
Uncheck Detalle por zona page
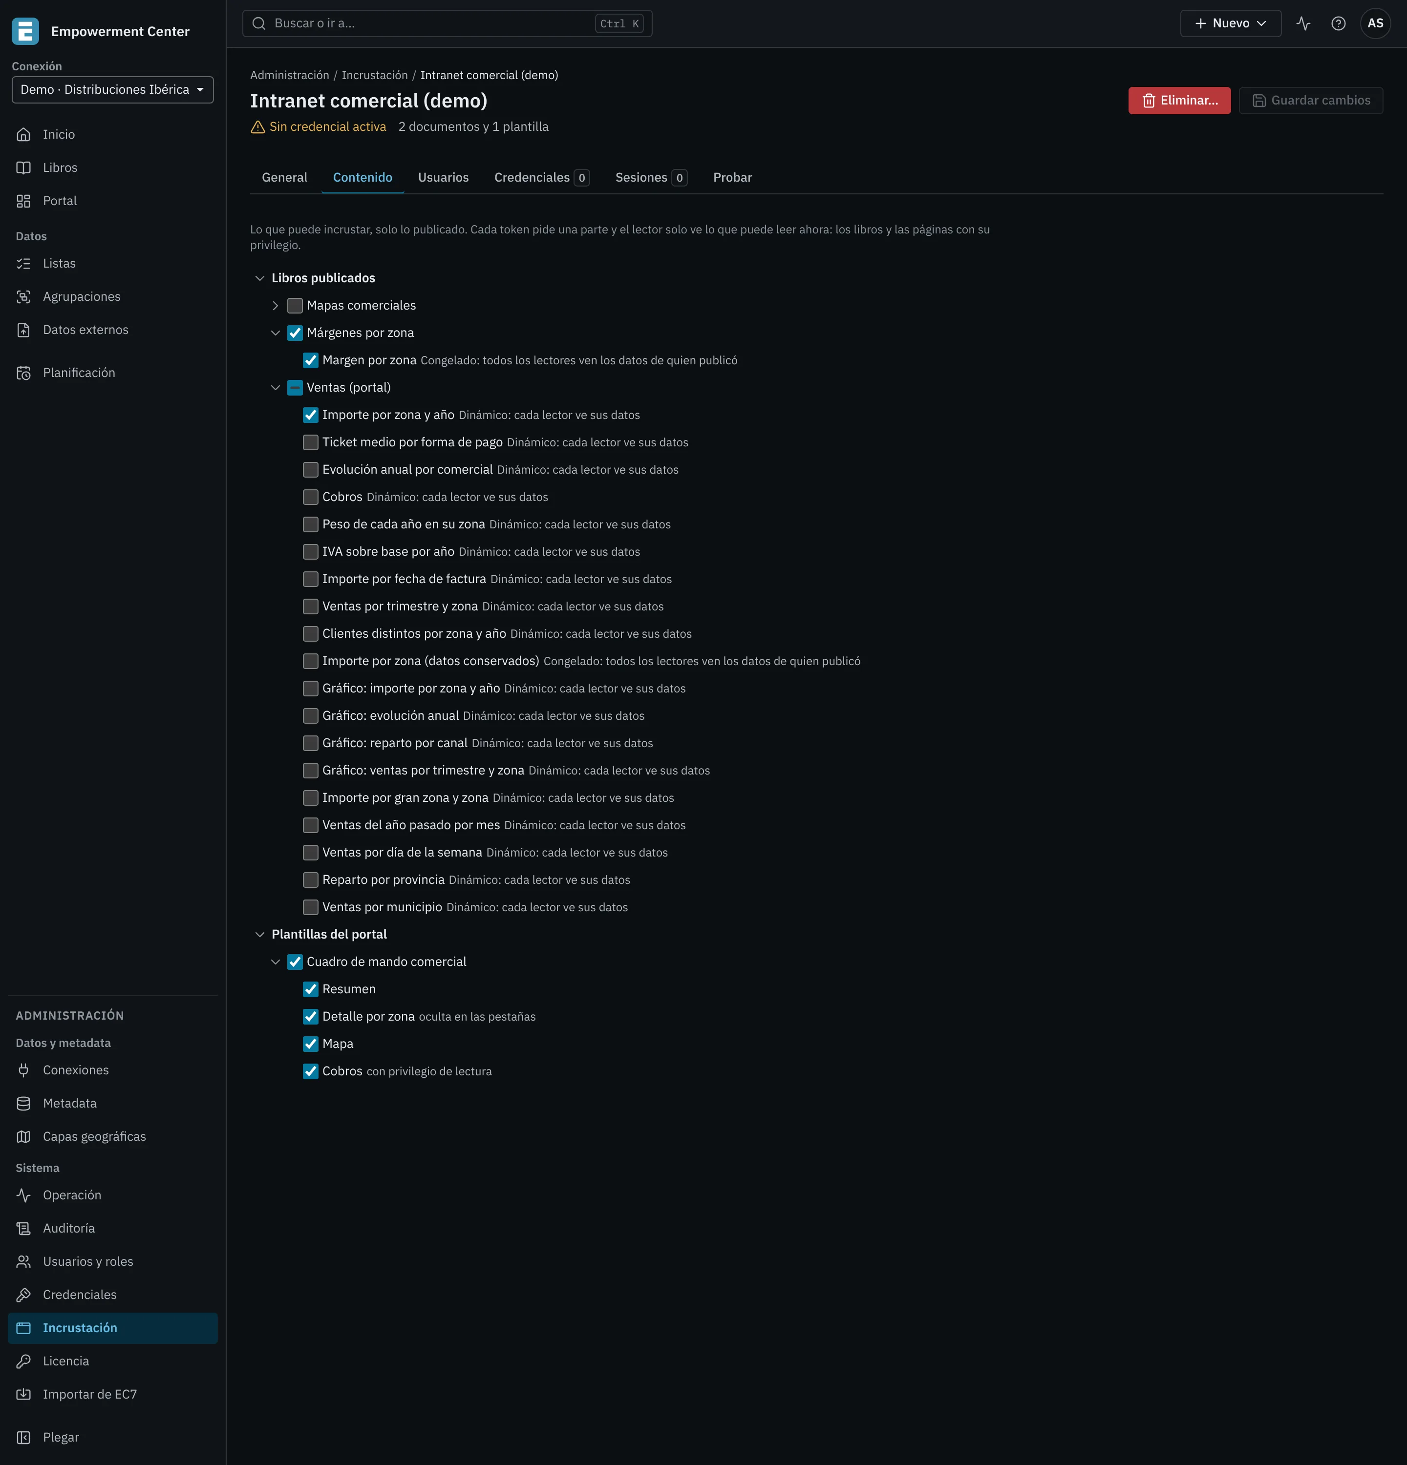[311, 1017]
